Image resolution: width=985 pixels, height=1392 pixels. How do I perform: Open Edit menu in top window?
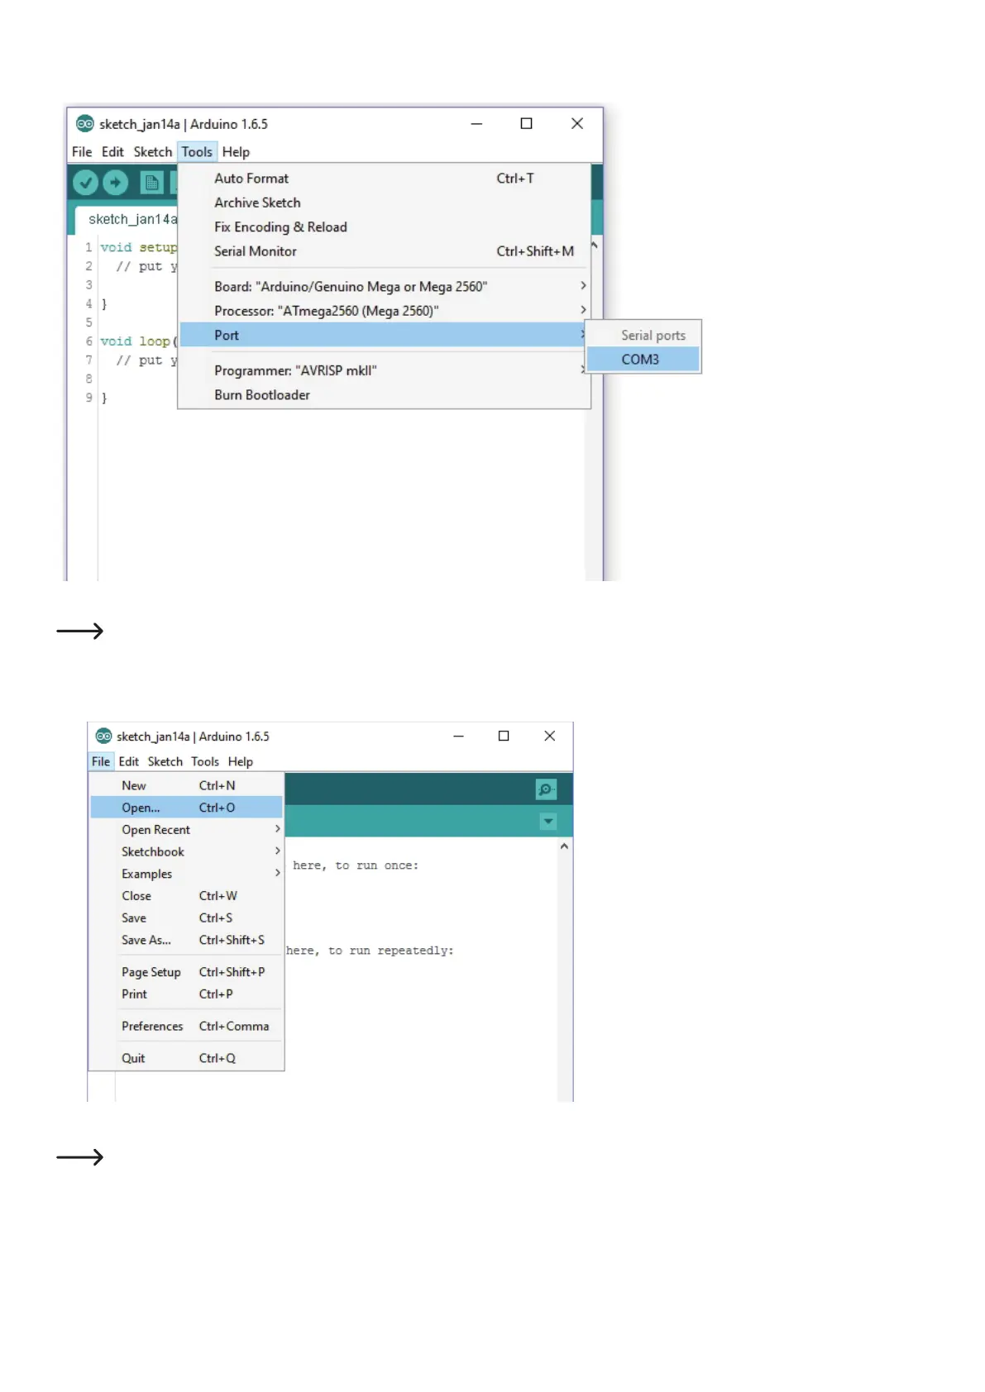[112, 152]
